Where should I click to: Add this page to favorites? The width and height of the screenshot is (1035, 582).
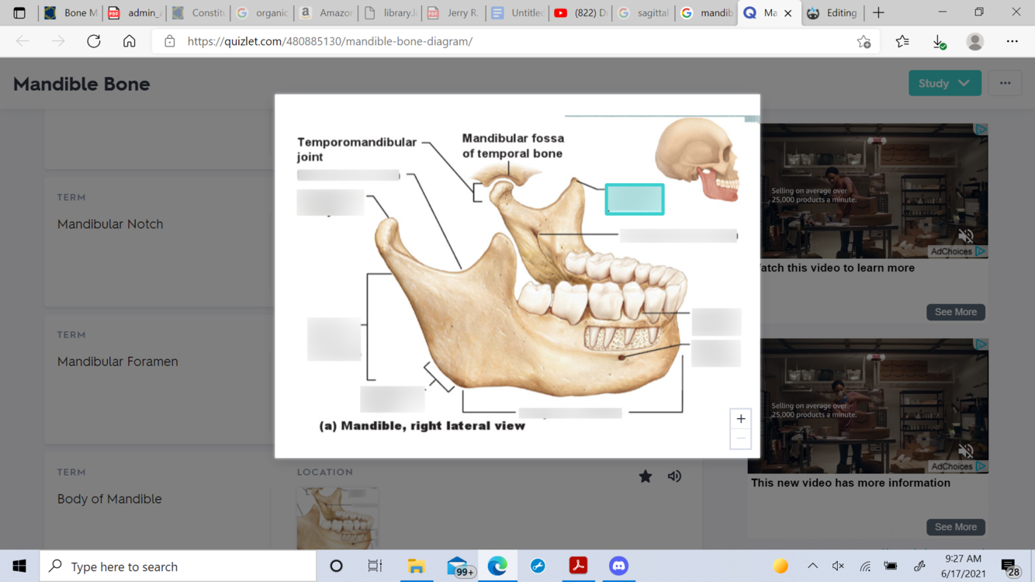864,41
